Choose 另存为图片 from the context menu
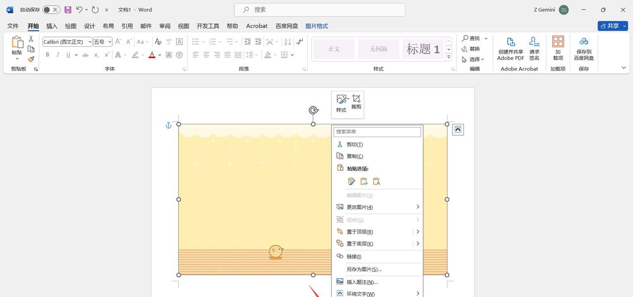 364,269
